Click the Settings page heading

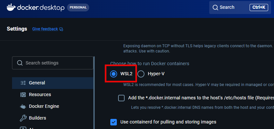(17, 29)
